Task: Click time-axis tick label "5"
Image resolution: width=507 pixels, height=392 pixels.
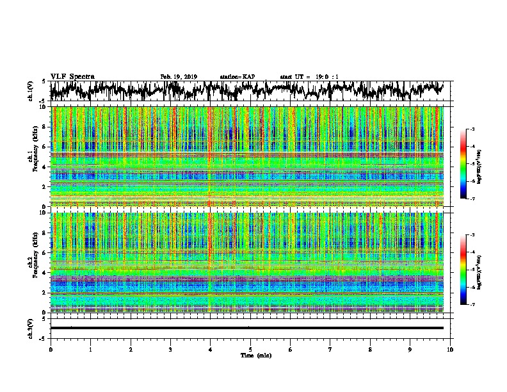Action: (x=250, y=350)
